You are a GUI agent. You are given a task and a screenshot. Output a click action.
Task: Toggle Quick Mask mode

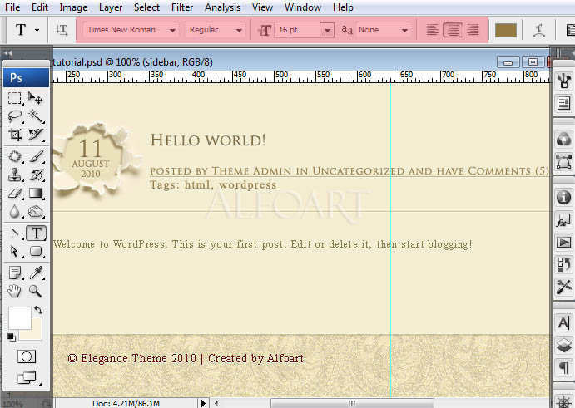(27, 356)
